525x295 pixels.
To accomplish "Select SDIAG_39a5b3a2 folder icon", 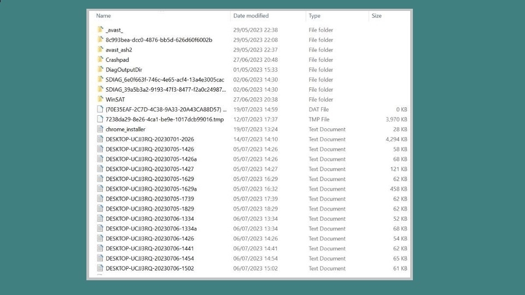I will [100, 89].
